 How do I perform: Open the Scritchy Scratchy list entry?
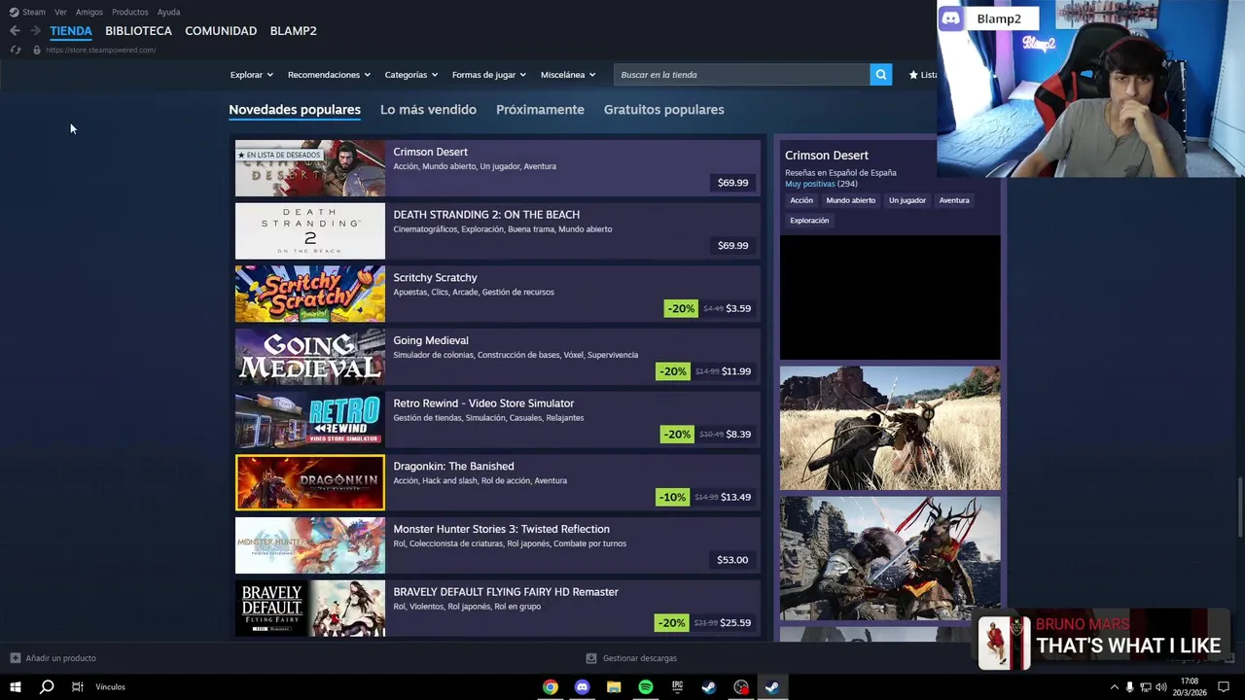click(498, 294)
